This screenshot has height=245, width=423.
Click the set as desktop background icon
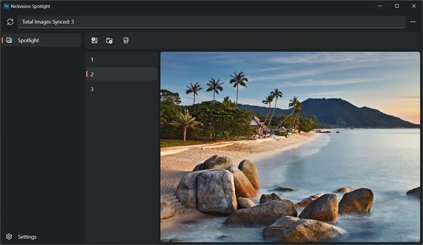[126, 40]
